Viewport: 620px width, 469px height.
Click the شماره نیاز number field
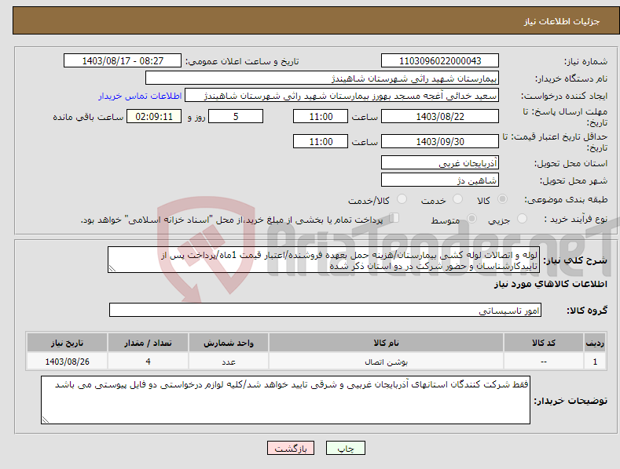pos(440,61)
